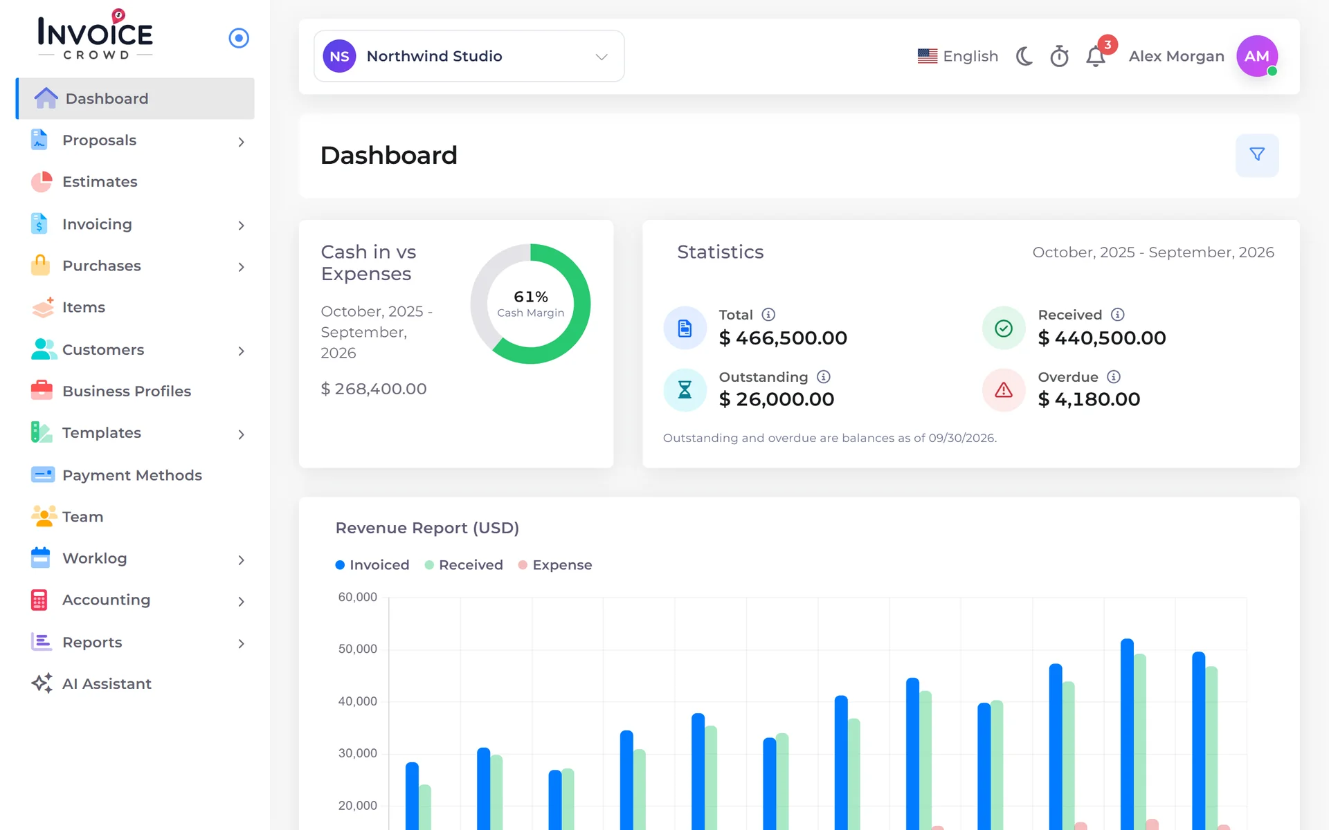Expand the Accounting submenu chevron

coord(241,602)
